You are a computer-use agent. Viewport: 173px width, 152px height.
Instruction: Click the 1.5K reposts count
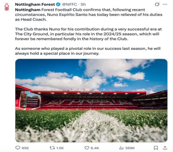coord(60,148)
